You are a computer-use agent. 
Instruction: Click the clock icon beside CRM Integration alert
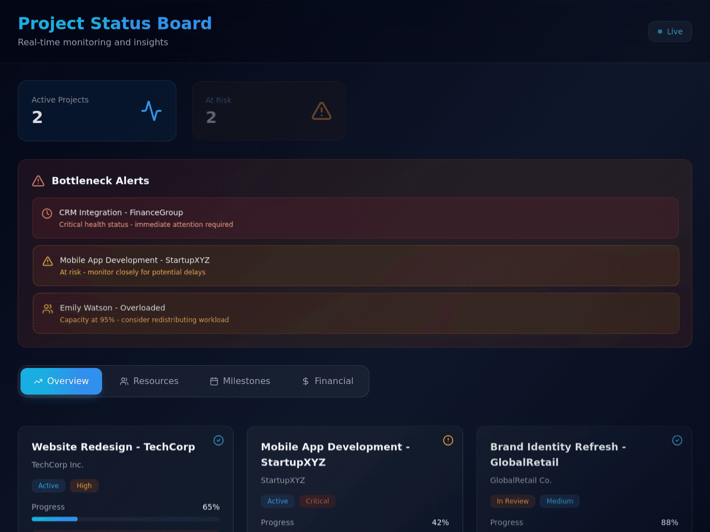47,213
